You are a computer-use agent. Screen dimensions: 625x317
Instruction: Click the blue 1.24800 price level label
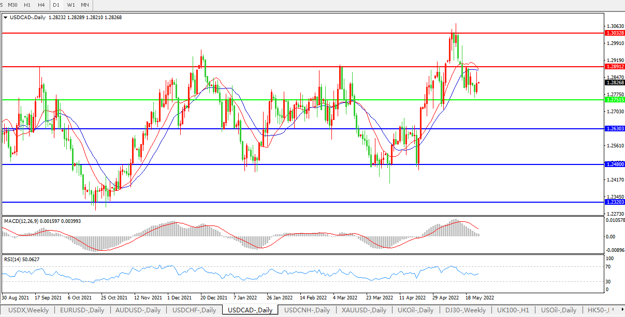615,164
